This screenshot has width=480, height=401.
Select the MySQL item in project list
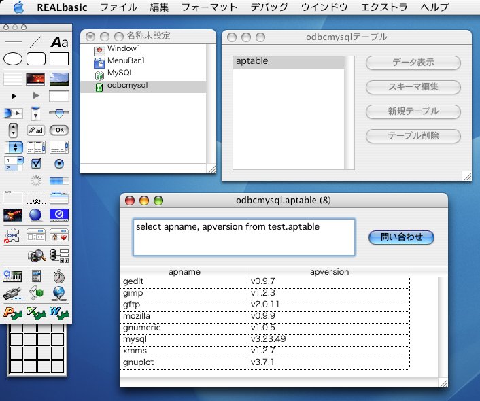tap(121, 73)
